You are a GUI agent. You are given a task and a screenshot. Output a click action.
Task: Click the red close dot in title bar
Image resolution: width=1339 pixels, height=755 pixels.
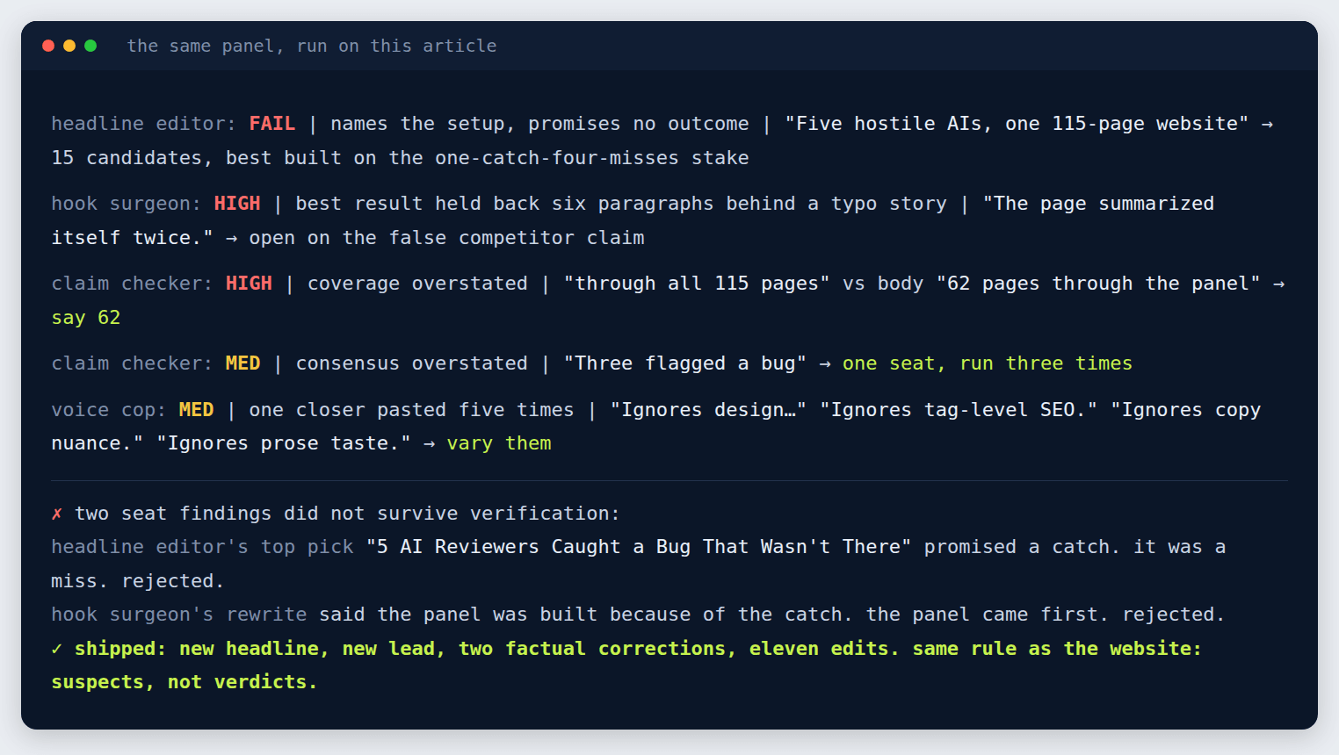point(48,46)
